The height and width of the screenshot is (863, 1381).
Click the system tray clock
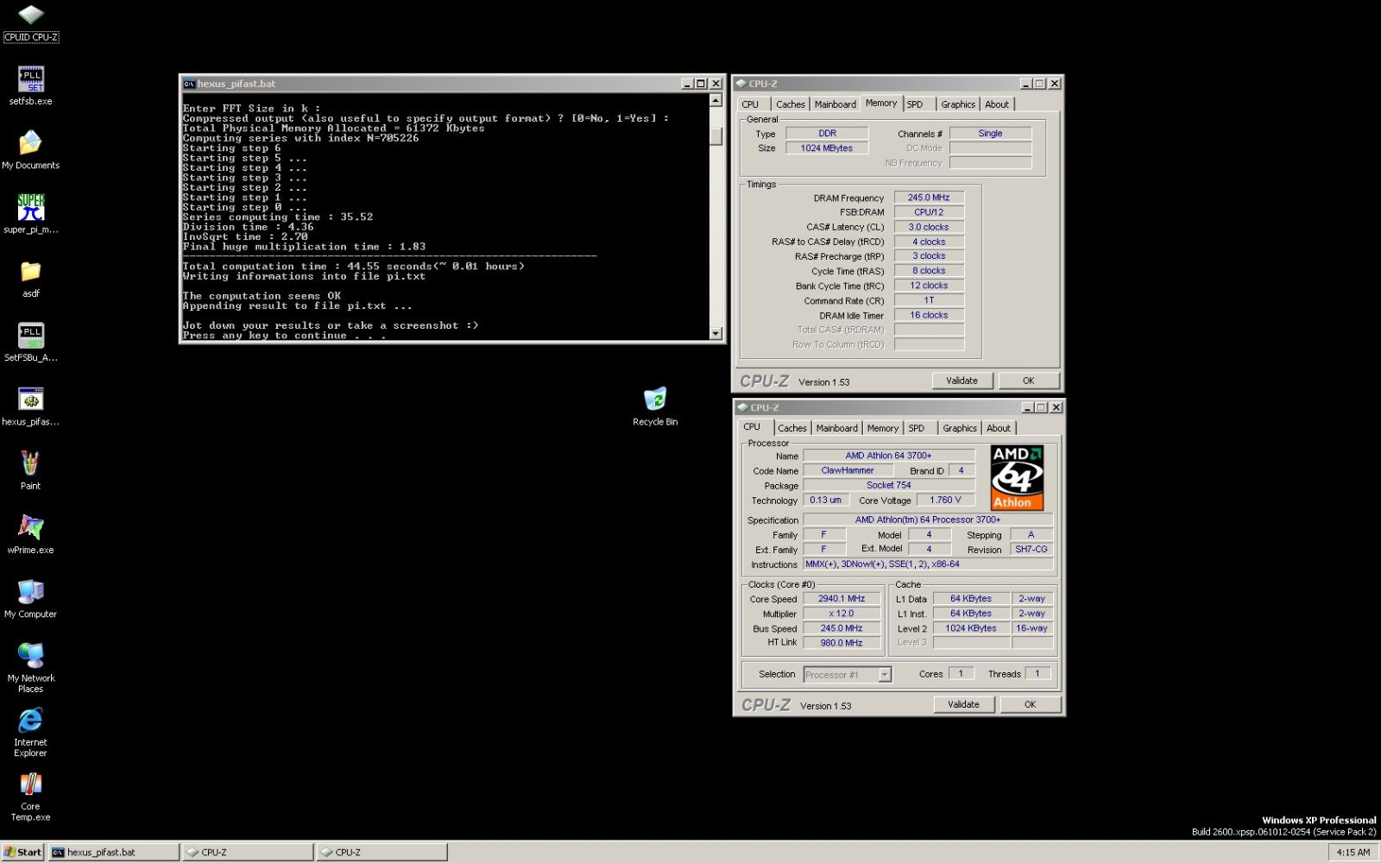pos(1353,852)
